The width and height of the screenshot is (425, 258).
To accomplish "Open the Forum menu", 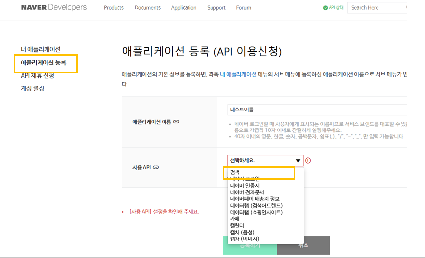I will click(x=244, y=8).
